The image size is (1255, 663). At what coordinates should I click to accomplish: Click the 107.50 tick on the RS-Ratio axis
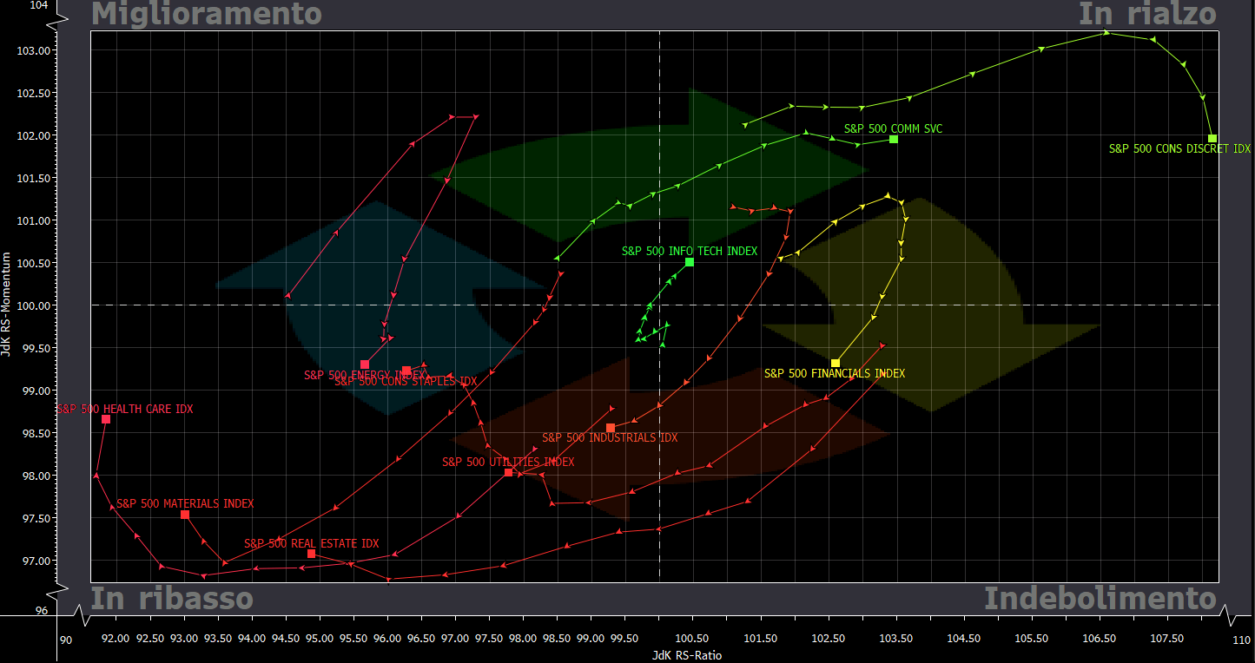click(x=1166, y=639)
